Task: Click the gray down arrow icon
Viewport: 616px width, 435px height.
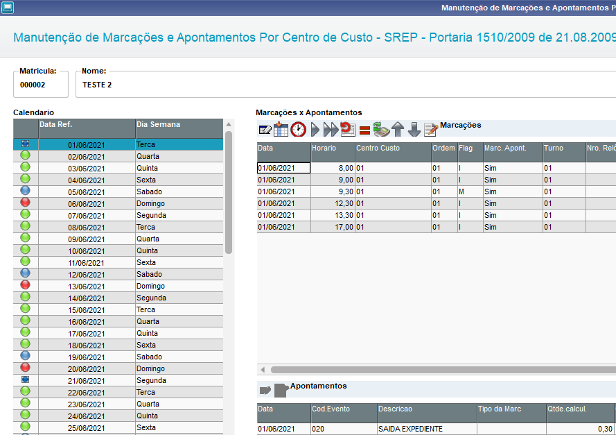Action: pos(414,129)
